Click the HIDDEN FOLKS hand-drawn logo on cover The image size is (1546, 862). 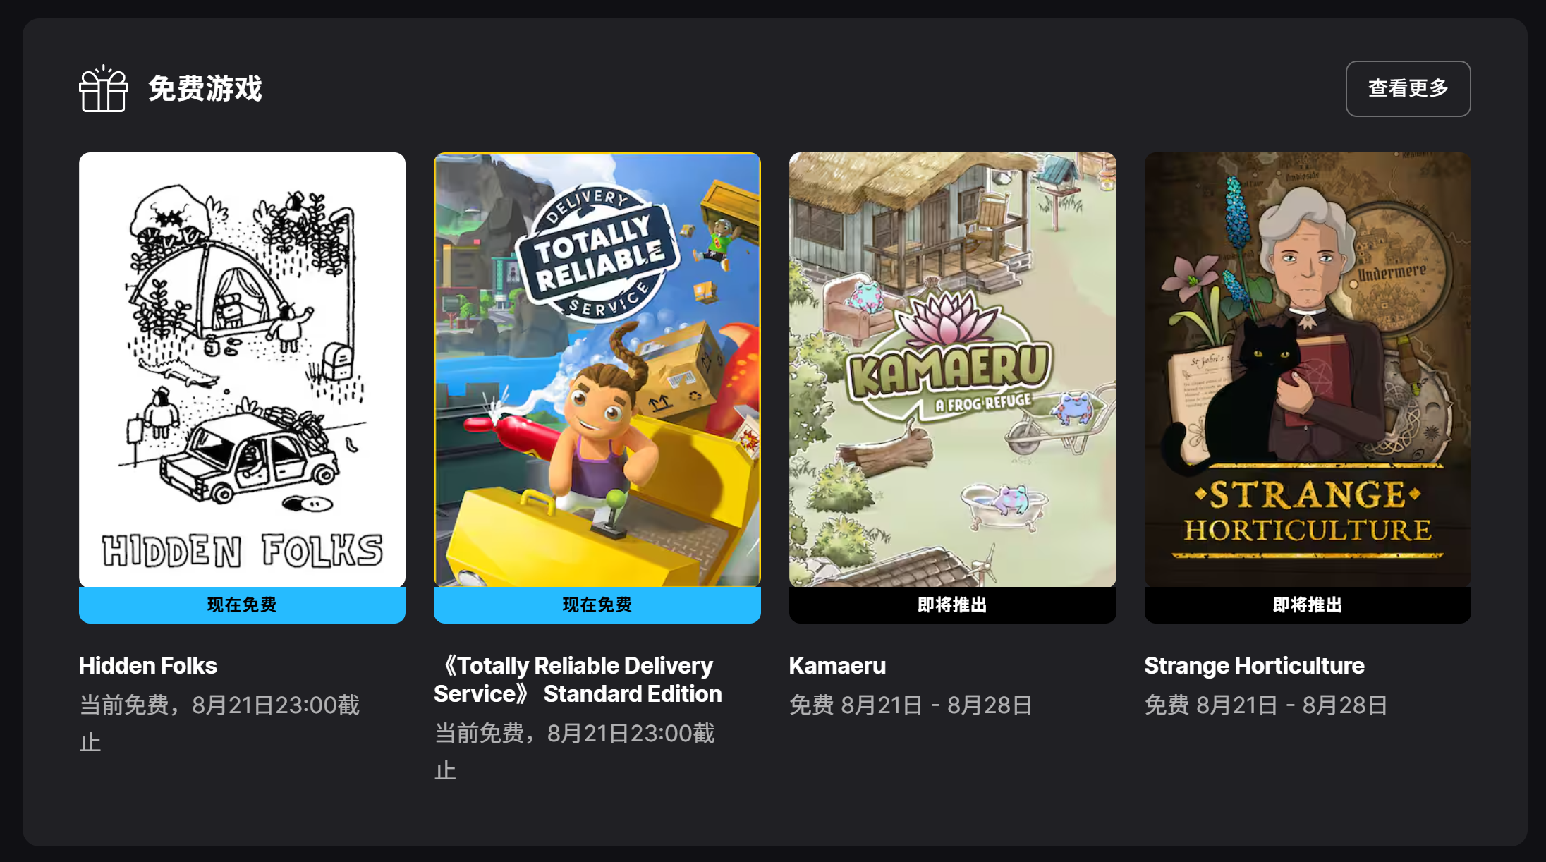[x=242, y=550]
